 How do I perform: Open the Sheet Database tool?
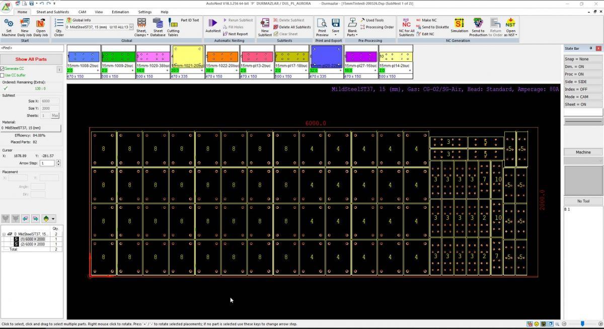(x=158, y=26)
